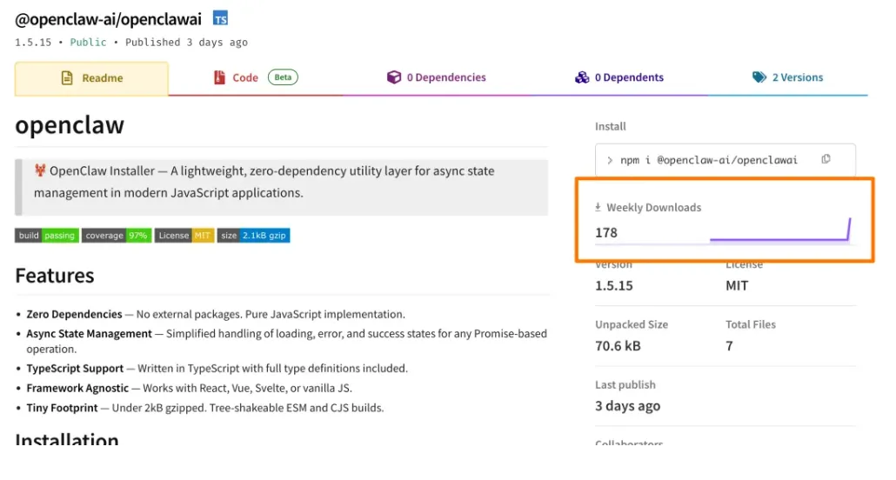Image resolution: width=896 pixels, height=480 pixels.
Task: Click the Versions tags icon
Action: (759, 77)
